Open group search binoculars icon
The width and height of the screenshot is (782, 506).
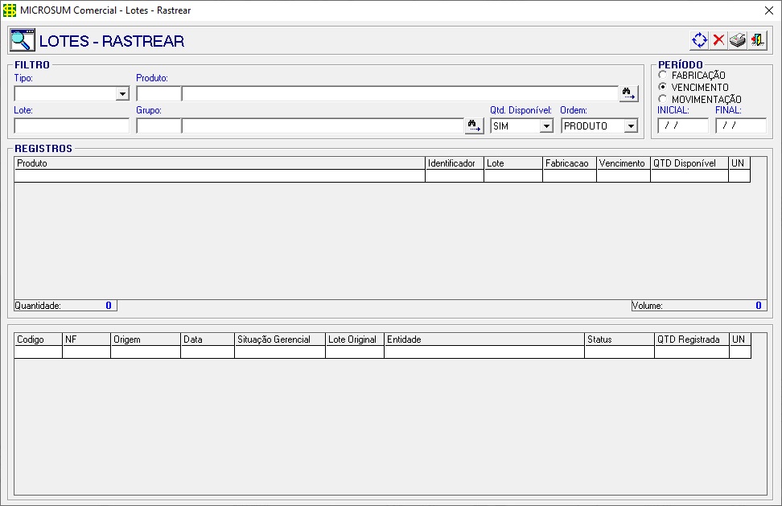475,125
